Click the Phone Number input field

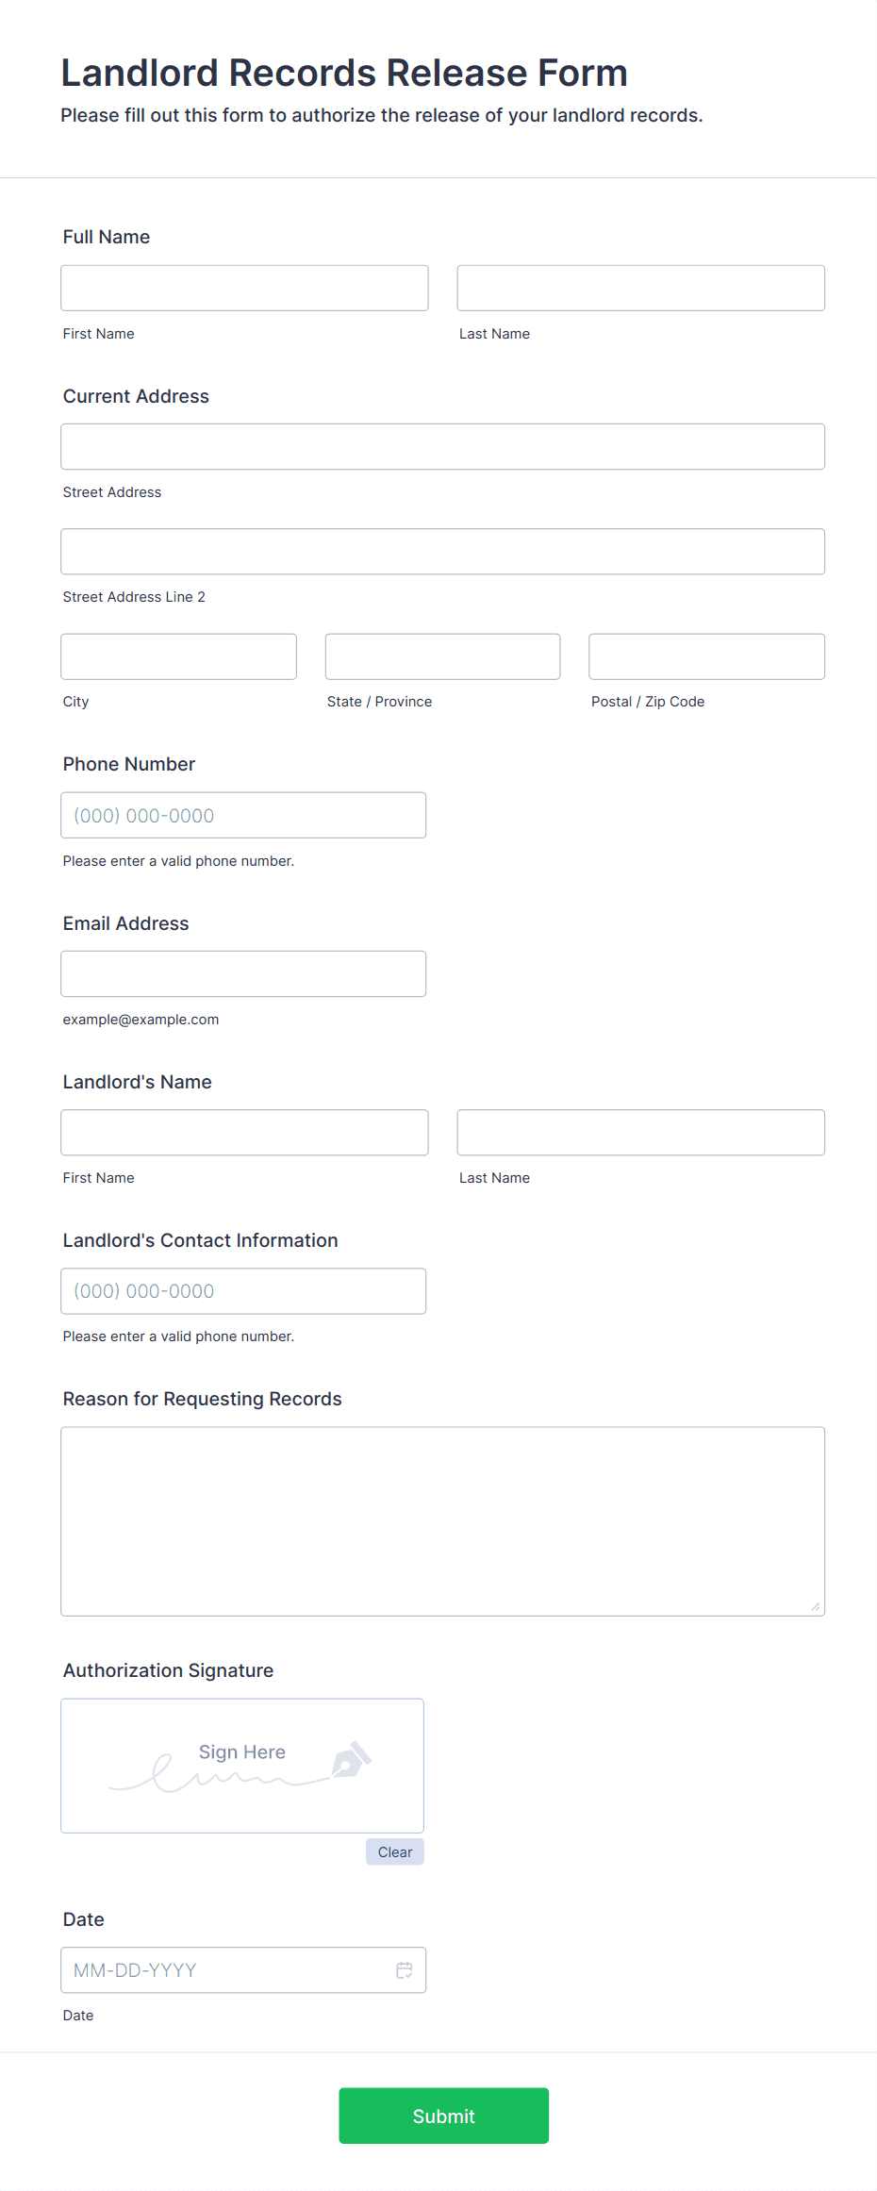[243, 814]
